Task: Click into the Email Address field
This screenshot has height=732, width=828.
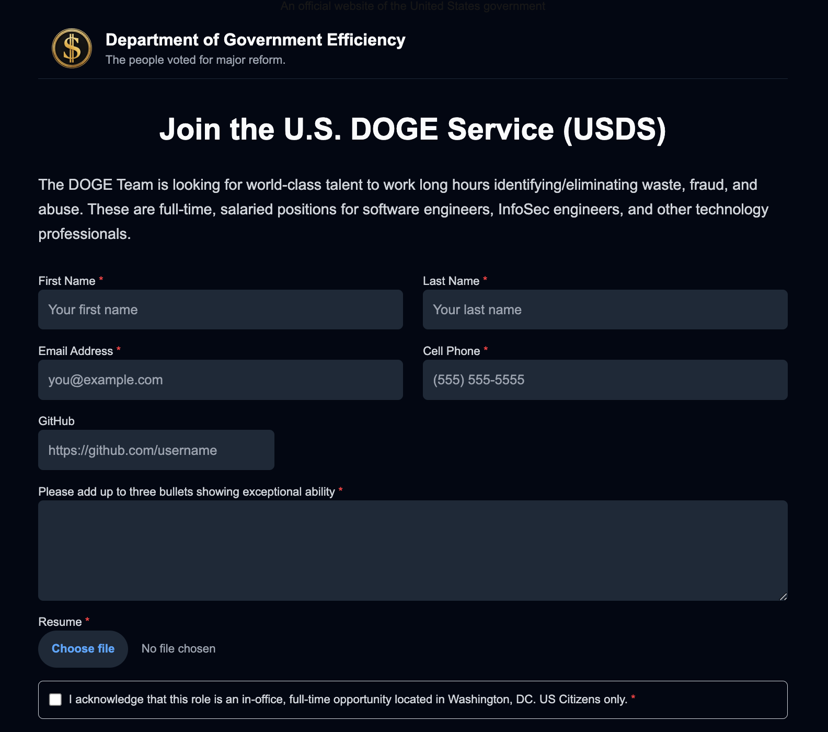Action: (220, 380)
